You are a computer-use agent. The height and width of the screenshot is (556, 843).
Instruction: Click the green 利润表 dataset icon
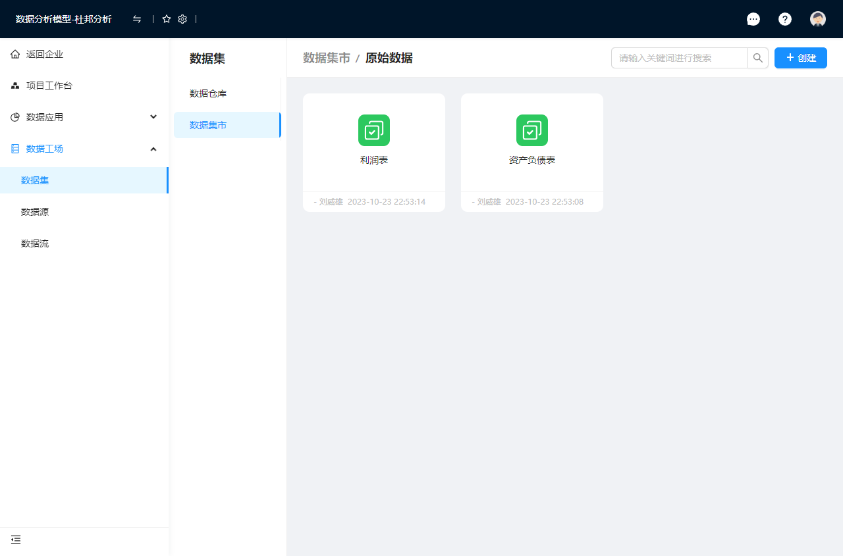(x=374, y=130)
